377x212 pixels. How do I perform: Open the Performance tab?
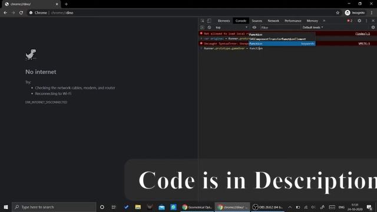293,21
